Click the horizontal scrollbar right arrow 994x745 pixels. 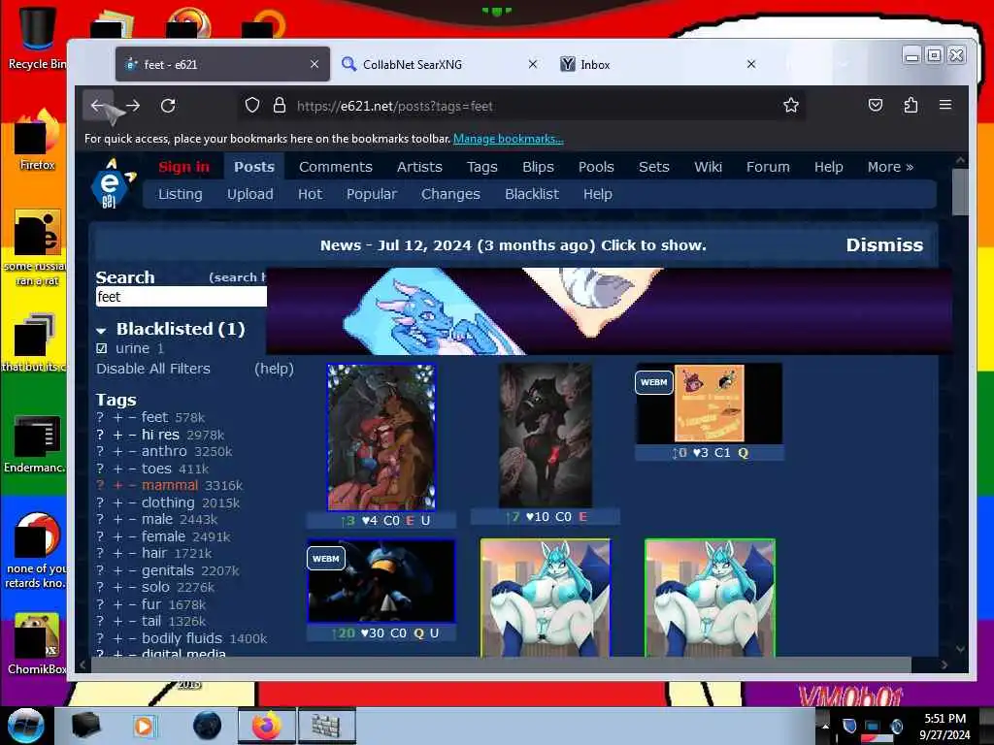click(x=944, y=665)
